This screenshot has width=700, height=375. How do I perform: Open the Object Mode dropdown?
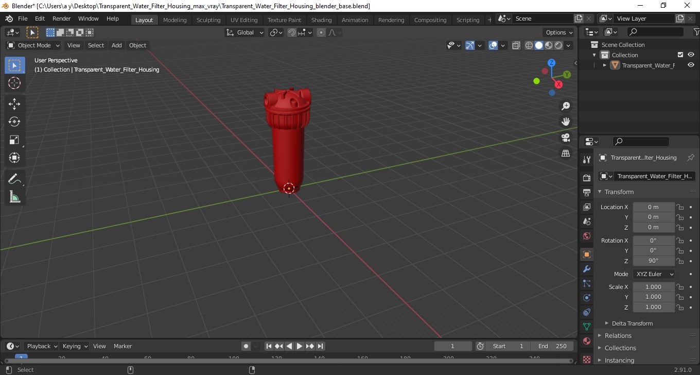[33, 45]
